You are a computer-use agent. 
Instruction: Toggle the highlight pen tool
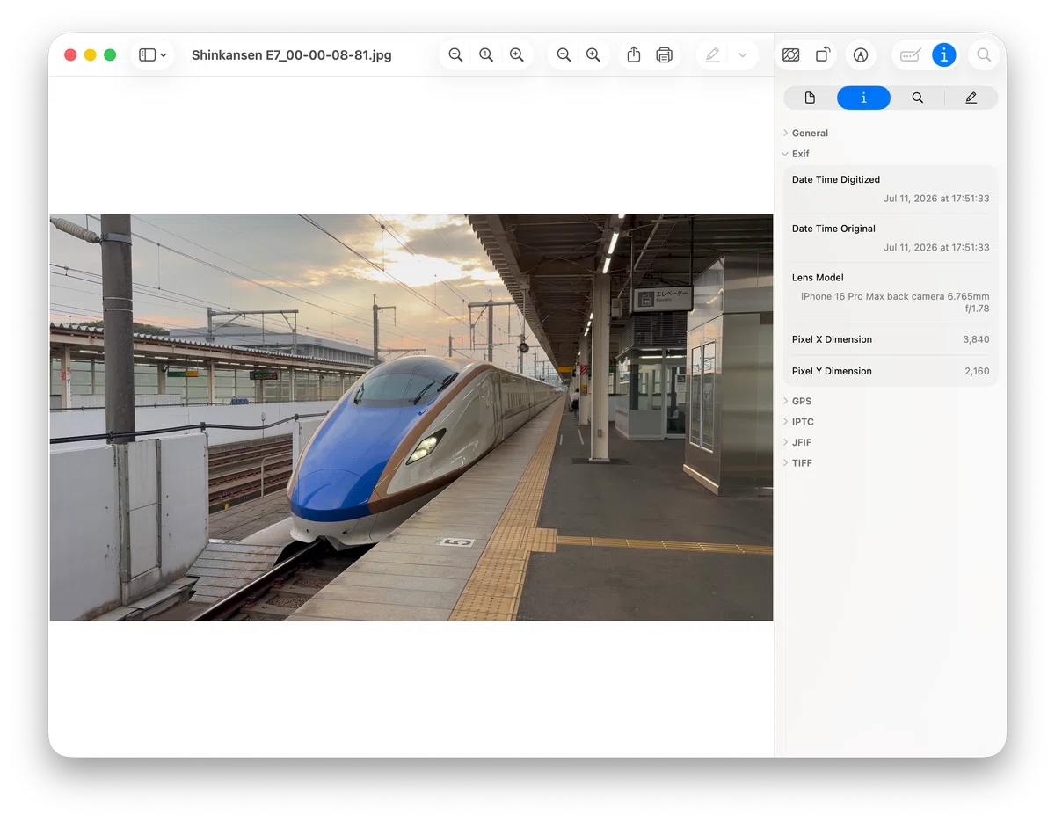click(712, 54)
